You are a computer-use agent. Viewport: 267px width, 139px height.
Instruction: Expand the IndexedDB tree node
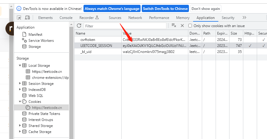20,89
